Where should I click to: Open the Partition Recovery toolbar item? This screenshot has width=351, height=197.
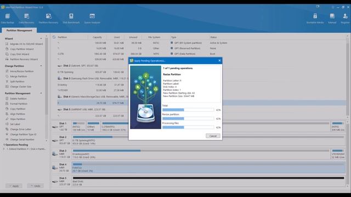(x=48, y=18)
